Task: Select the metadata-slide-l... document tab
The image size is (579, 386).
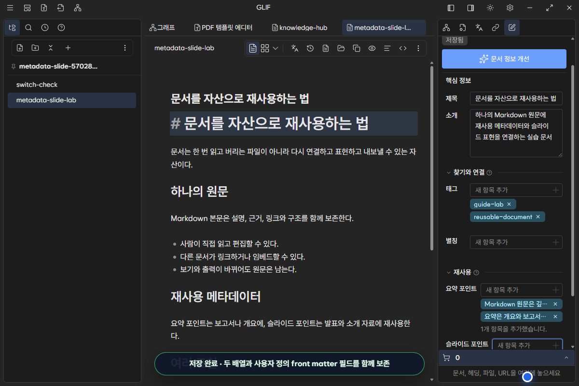Action: (x=384, y=28)
